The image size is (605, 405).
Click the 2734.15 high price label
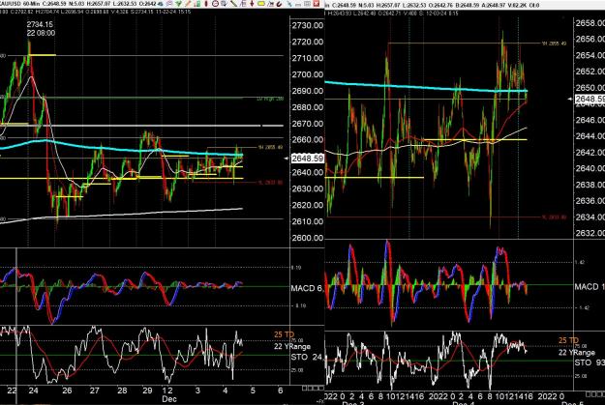[40, 24]
